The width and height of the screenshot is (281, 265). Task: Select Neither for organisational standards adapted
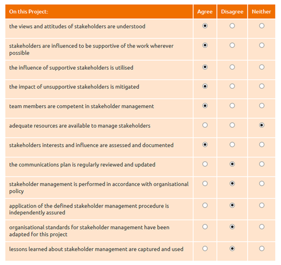(x=261, y=227)
